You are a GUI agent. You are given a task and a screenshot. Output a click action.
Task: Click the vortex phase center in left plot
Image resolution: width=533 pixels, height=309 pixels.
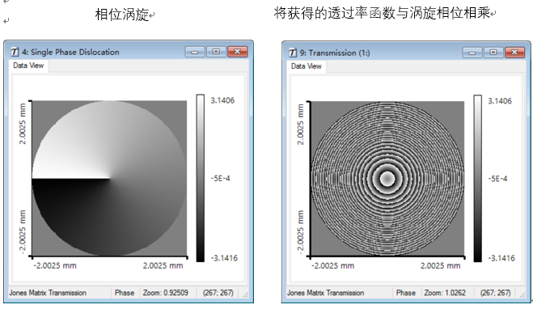[109, 178]
